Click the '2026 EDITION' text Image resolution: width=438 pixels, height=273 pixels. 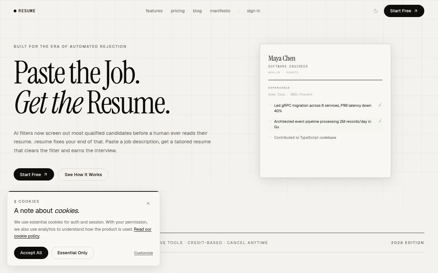click(x=408, y=243)
